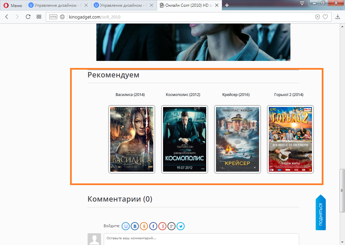This screenshot has width=345, height=245.
Task: Click the scrollbar up arrow
Action: (342, 27)
